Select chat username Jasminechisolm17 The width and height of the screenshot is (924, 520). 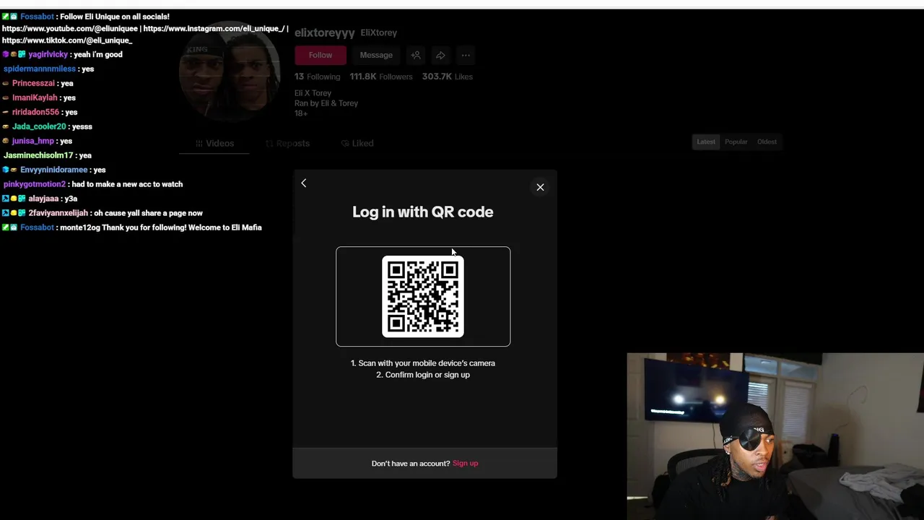pyautogui.click(x=38, y=155)
